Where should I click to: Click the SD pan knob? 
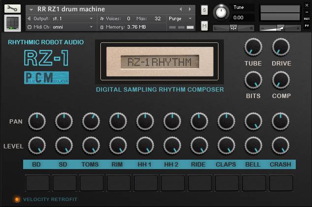64,121
